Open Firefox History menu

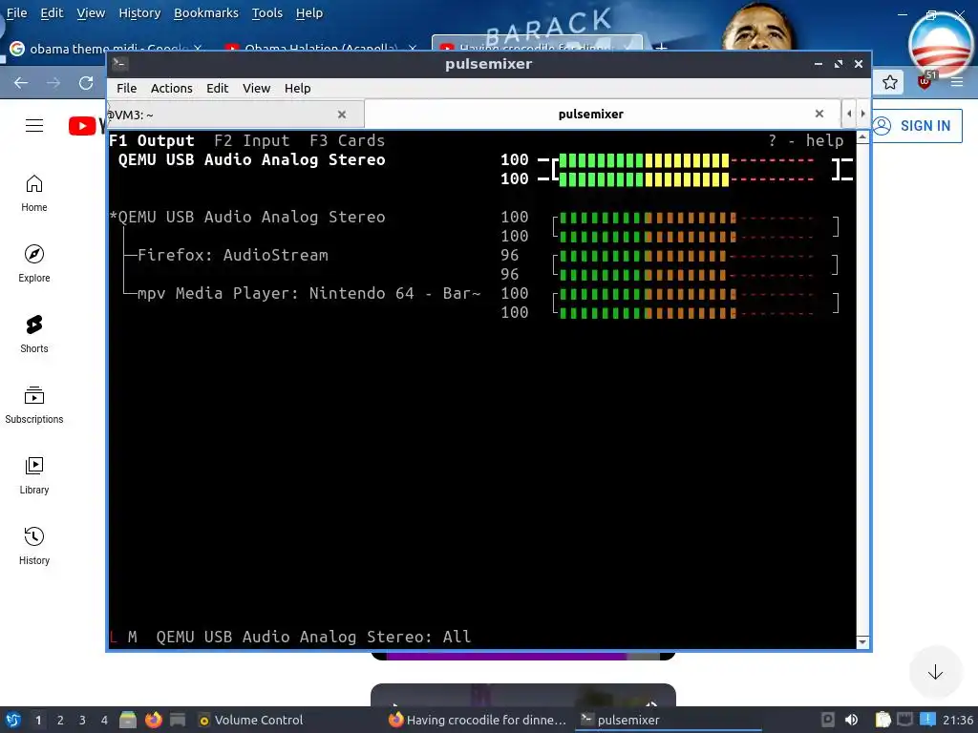pos(139,13)
